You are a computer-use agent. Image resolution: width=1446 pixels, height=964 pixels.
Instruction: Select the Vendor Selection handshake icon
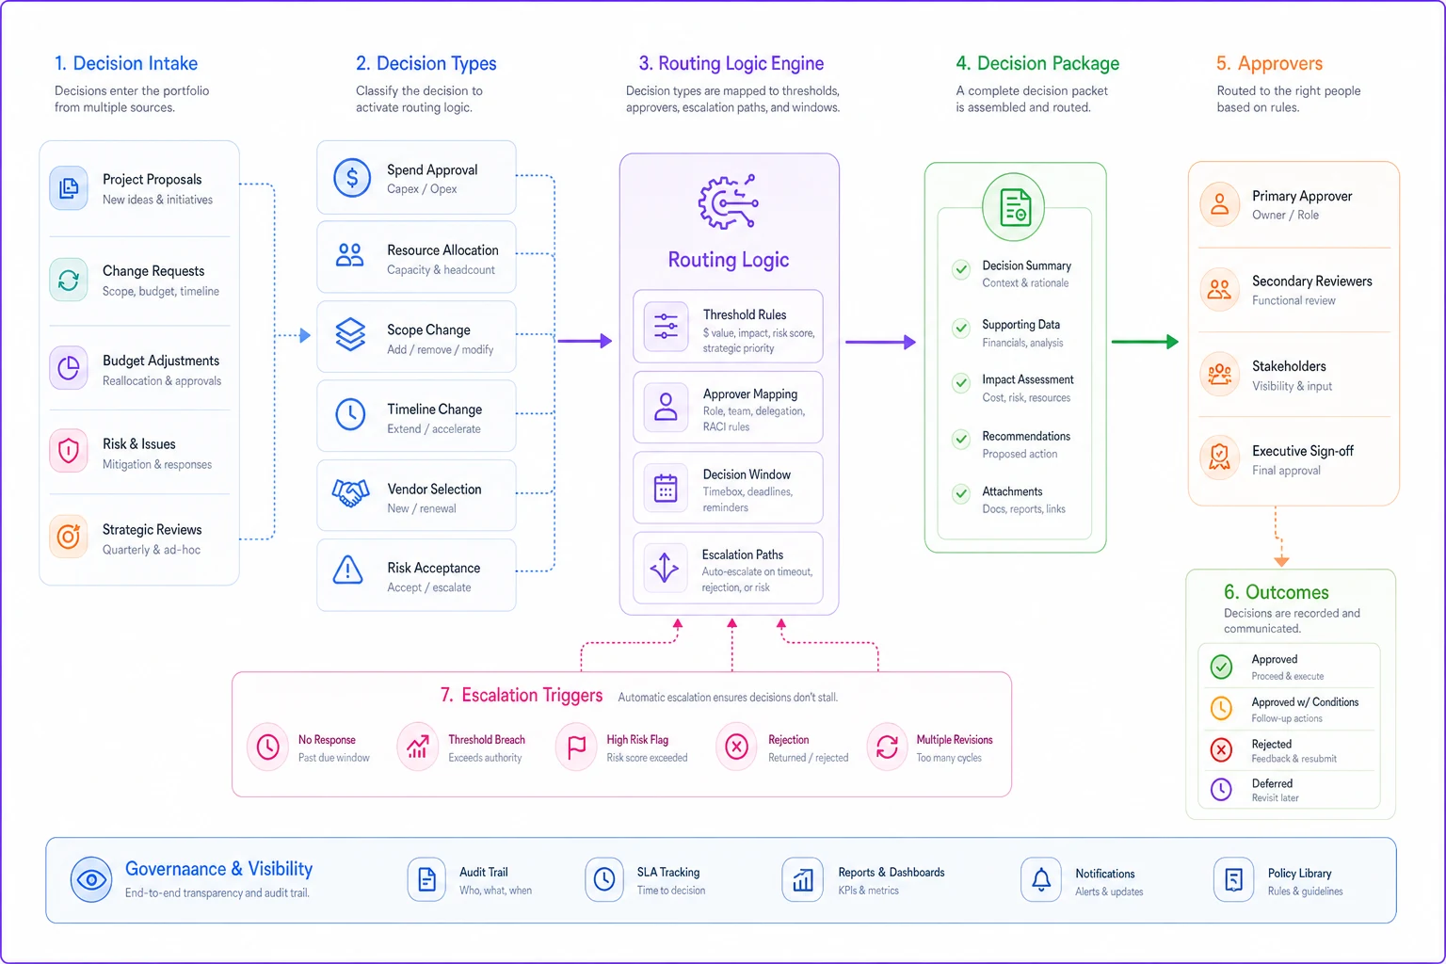coord(350,493)
